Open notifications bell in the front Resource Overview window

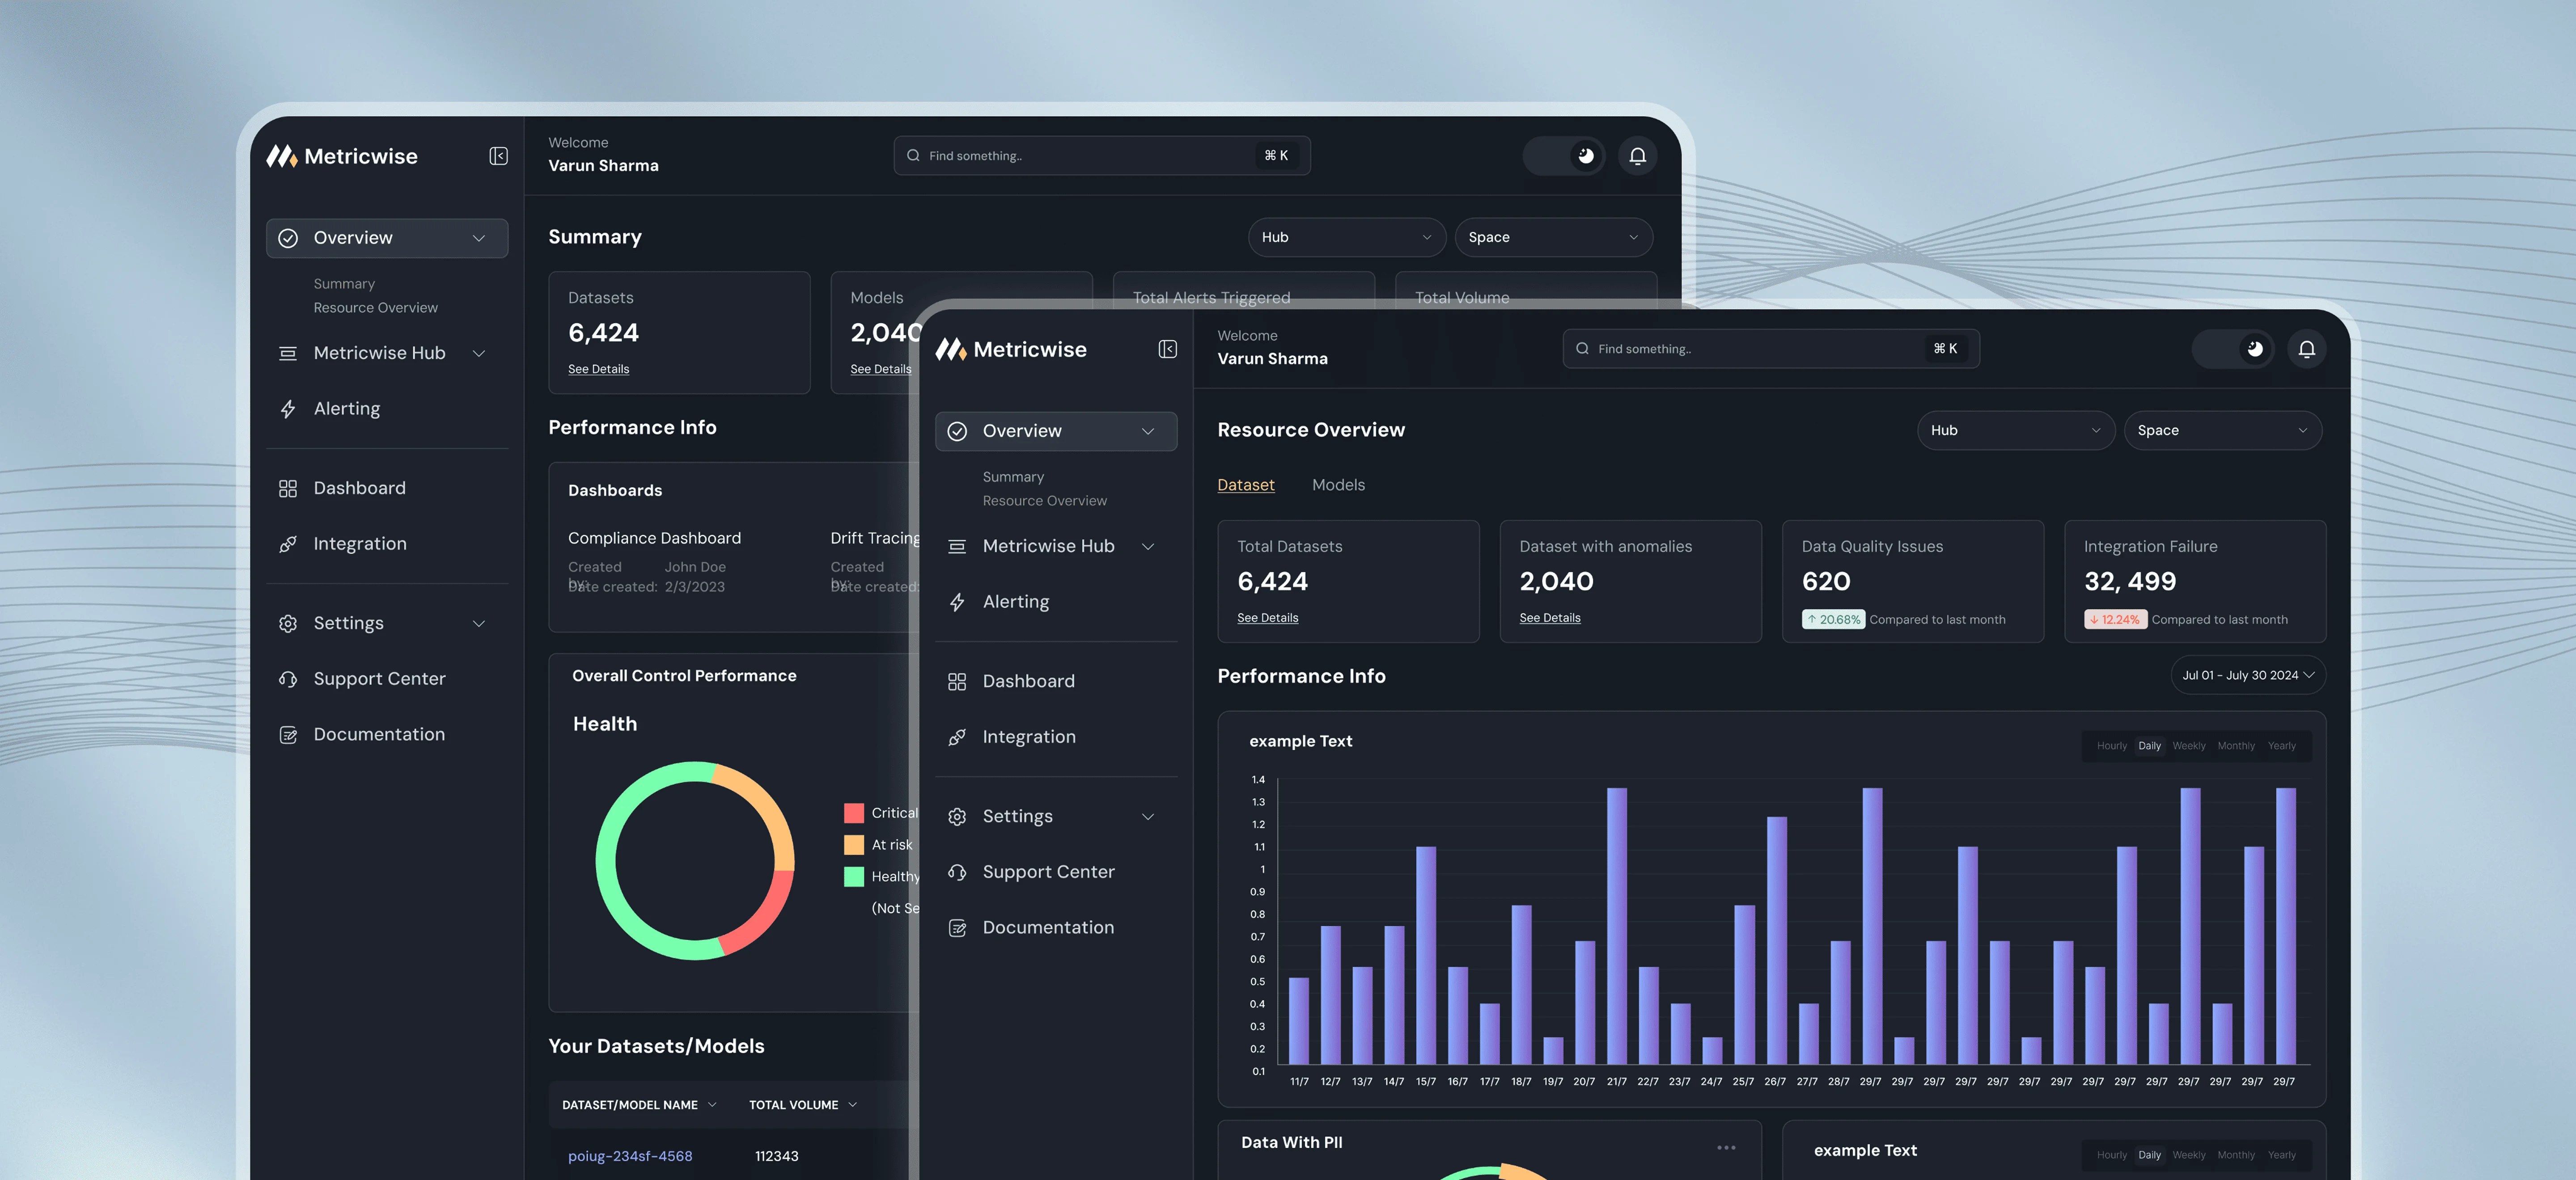pos(2306,349)
